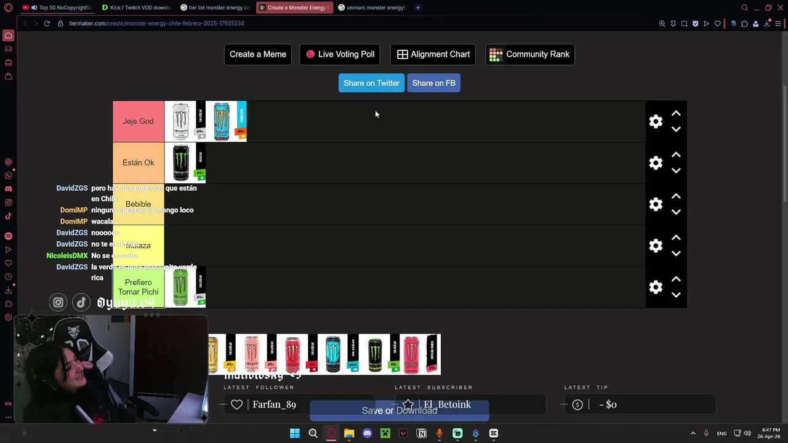The image size is (788, 443).
Task: Open settings gear for Bebible tier
Action: (656, 204)
